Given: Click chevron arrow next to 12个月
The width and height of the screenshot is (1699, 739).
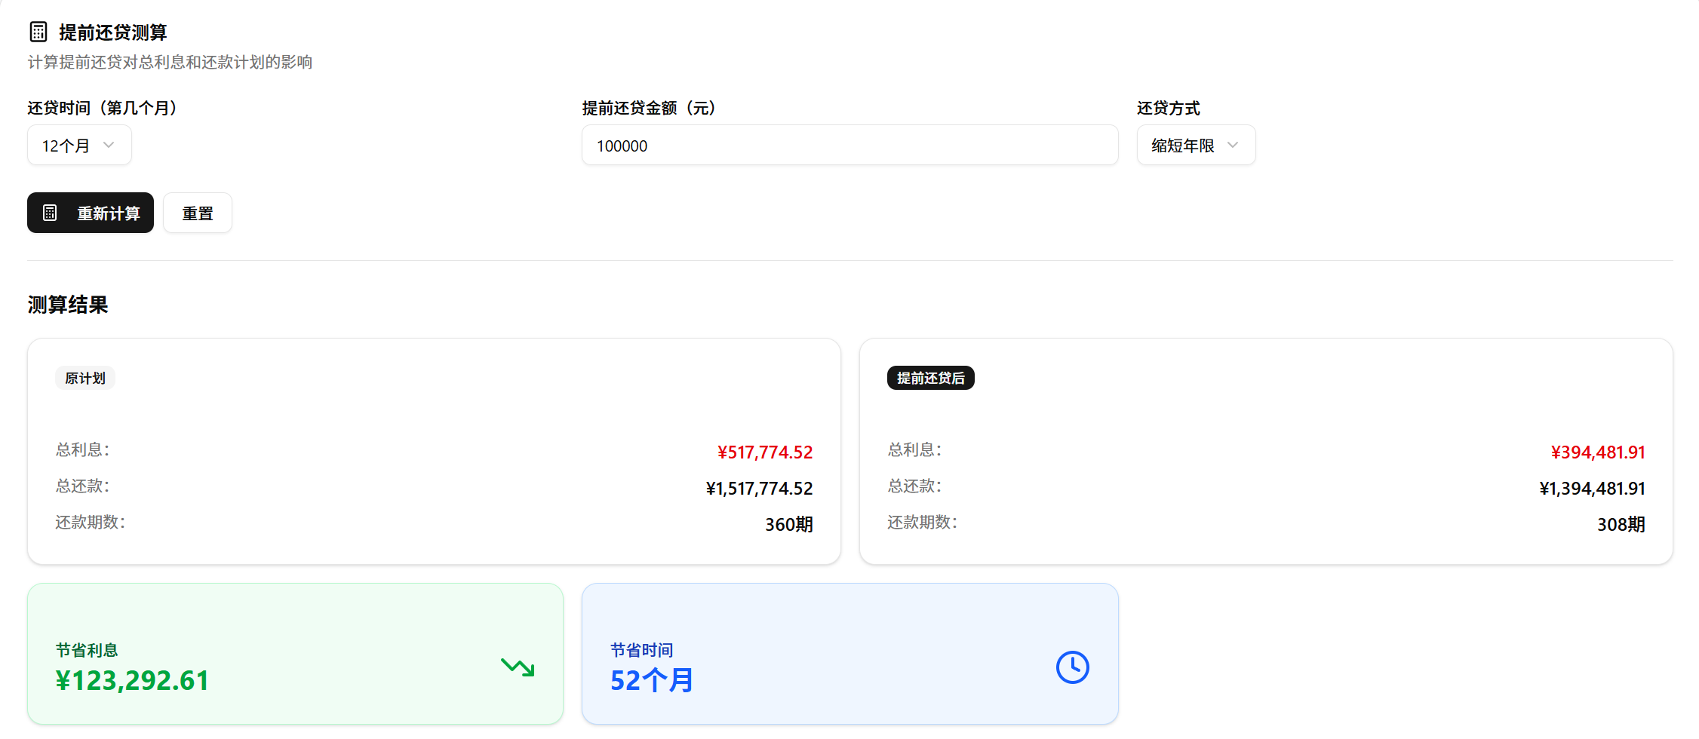Looking at the screenshot, I should [x=109, y=145].
